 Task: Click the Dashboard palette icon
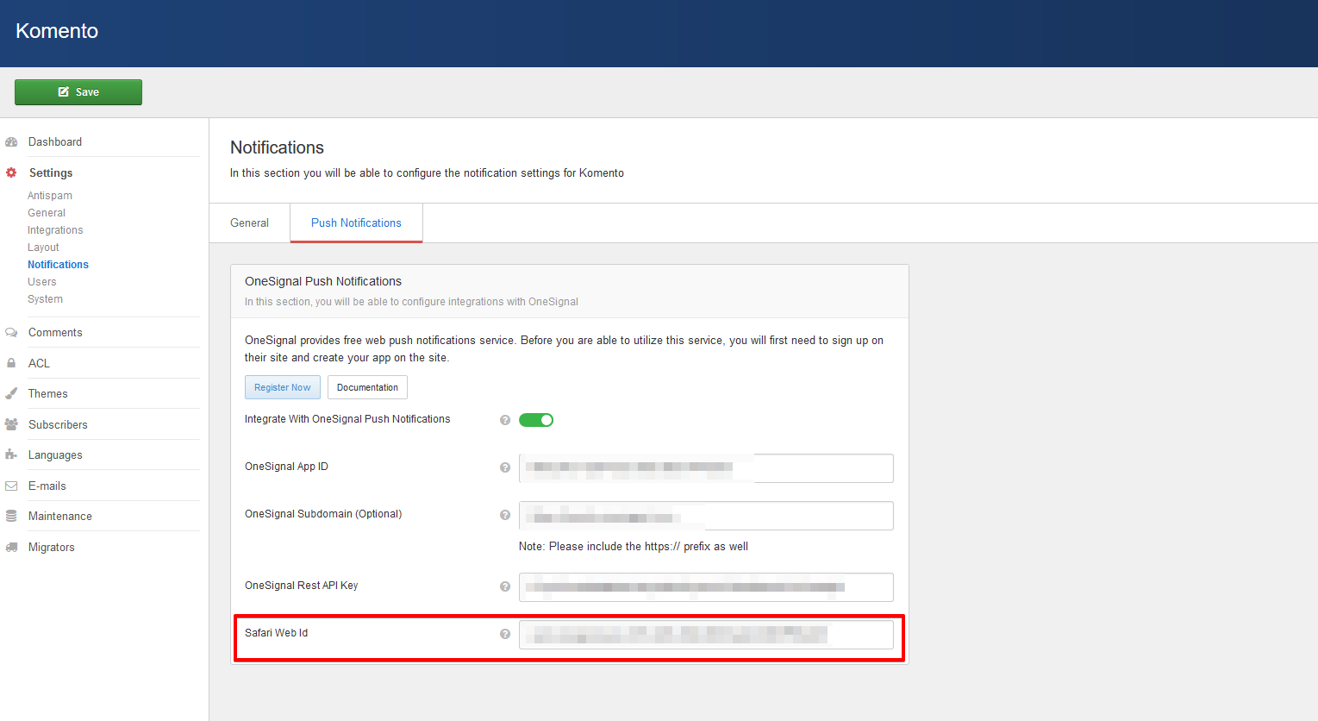click(11, 142)
